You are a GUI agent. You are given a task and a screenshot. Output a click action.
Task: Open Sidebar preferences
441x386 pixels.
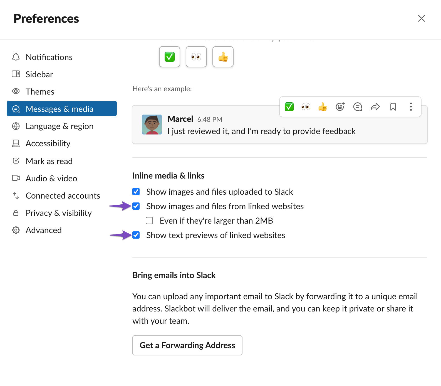coord(62,74)
